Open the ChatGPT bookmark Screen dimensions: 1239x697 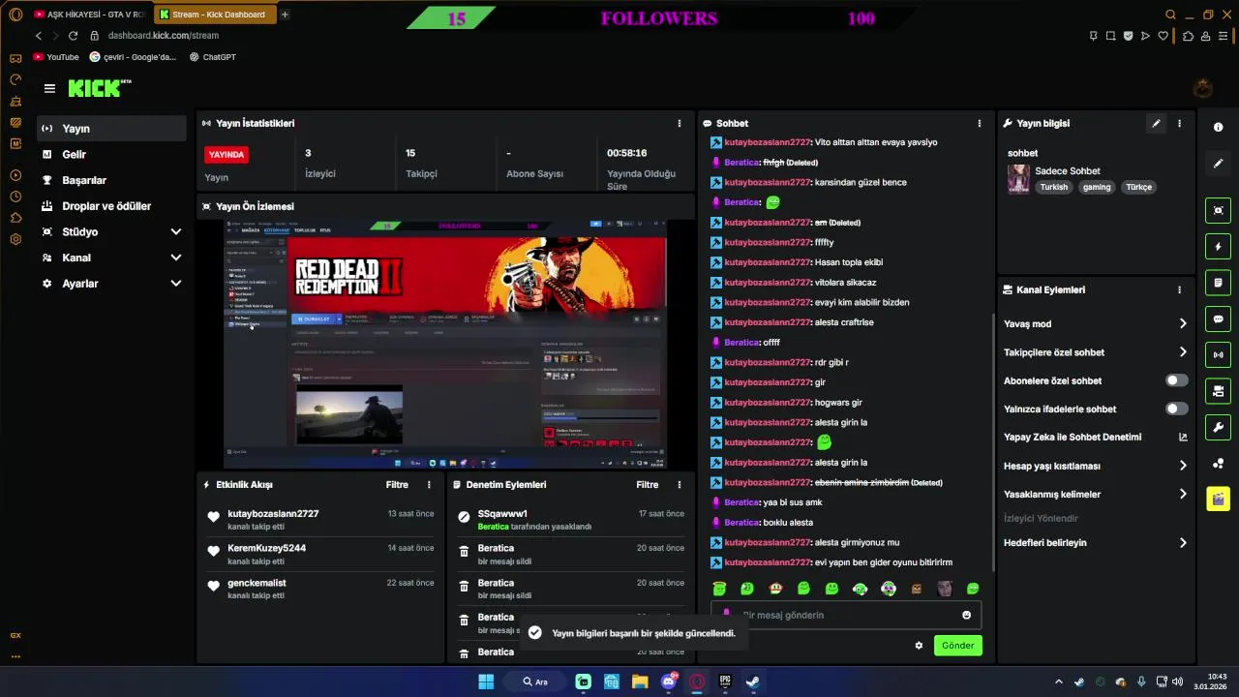[x=213, y=57]
